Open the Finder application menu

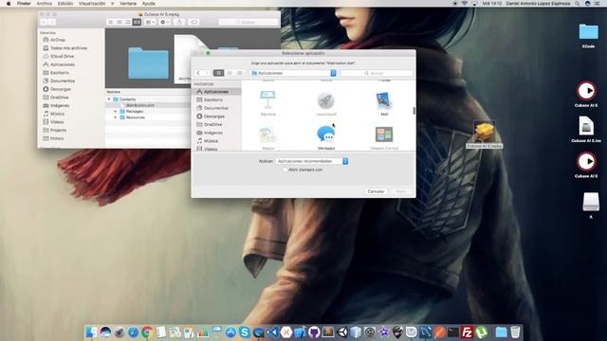[x=24, y=4]
